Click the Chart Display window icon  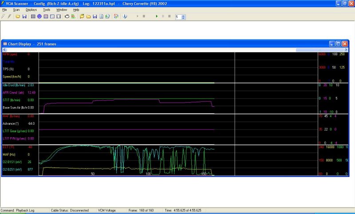tap(5, 44)
